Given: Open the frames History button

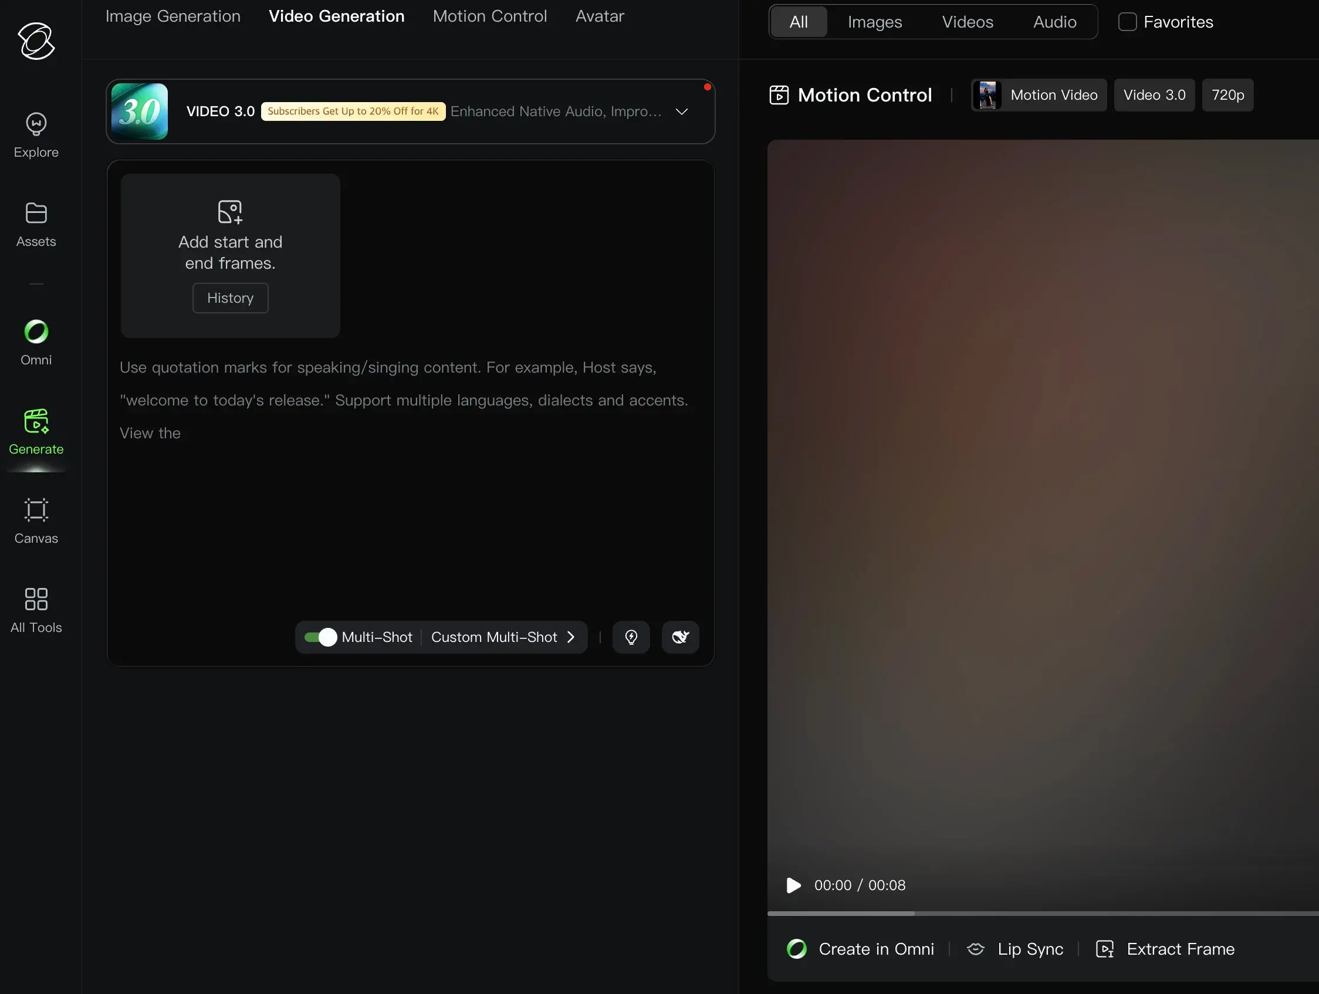Looking at the screenshot, I should pos(230,297).
